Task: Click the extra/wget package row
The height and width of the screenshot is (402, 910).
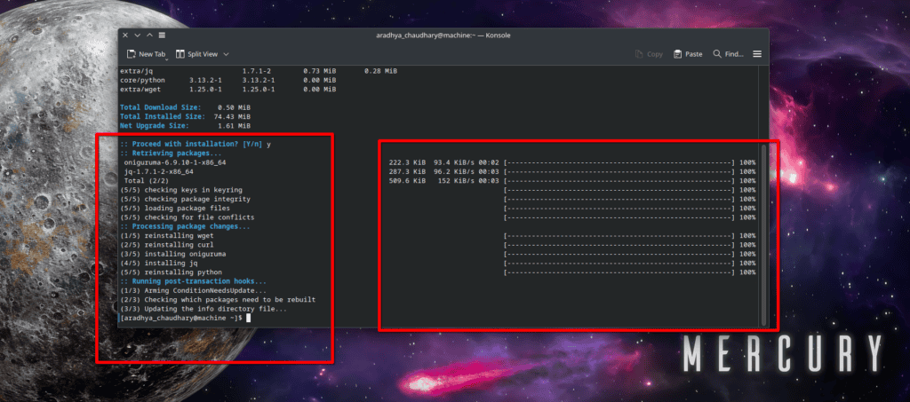Action: point(228,90)
